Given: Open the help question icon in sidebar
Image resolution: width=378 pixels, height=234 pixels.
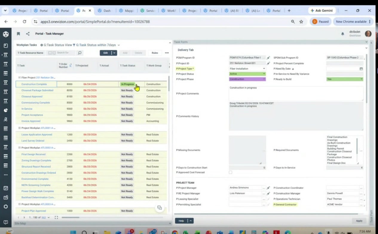Looking at the screenshot, I should point(6,222).
